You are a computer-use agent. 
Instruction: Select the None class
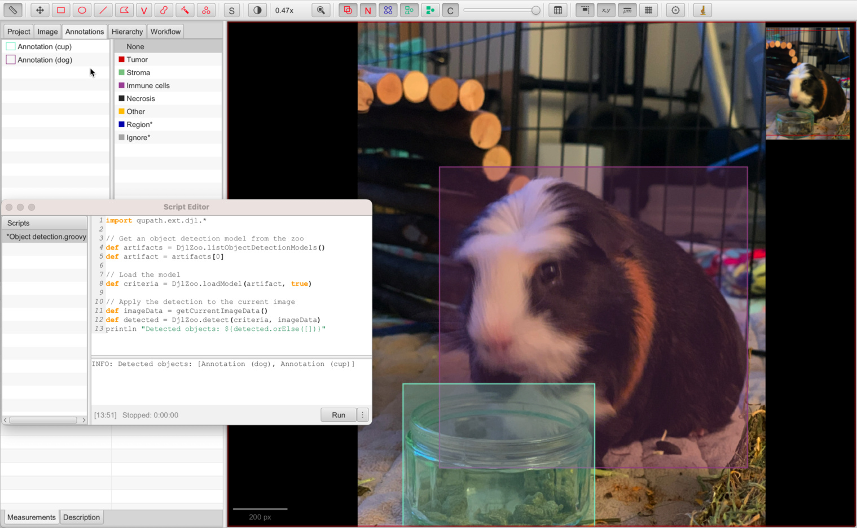coord(168,46)
